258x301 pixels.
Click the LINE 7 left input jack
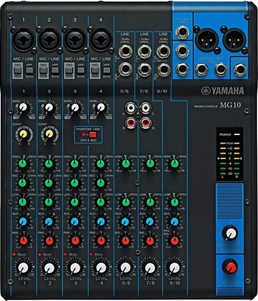pyautogui.click(x=144, y=51)
